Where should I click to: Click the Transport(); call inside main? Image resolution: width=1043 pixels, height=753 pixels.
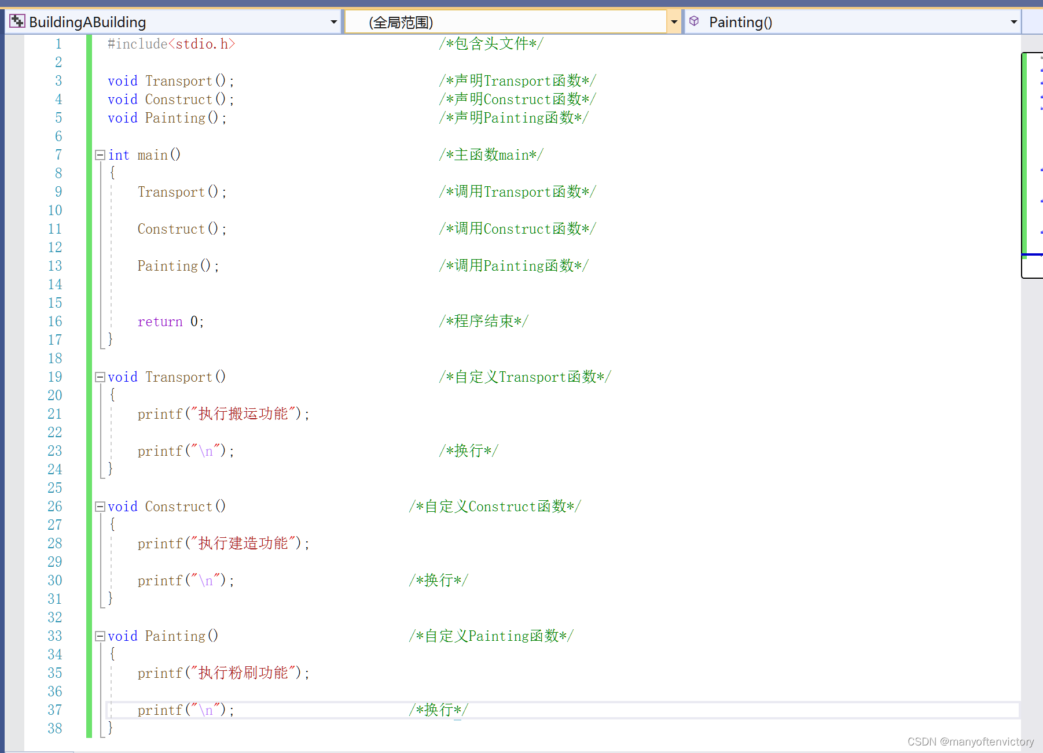click(x=182, y=192)
